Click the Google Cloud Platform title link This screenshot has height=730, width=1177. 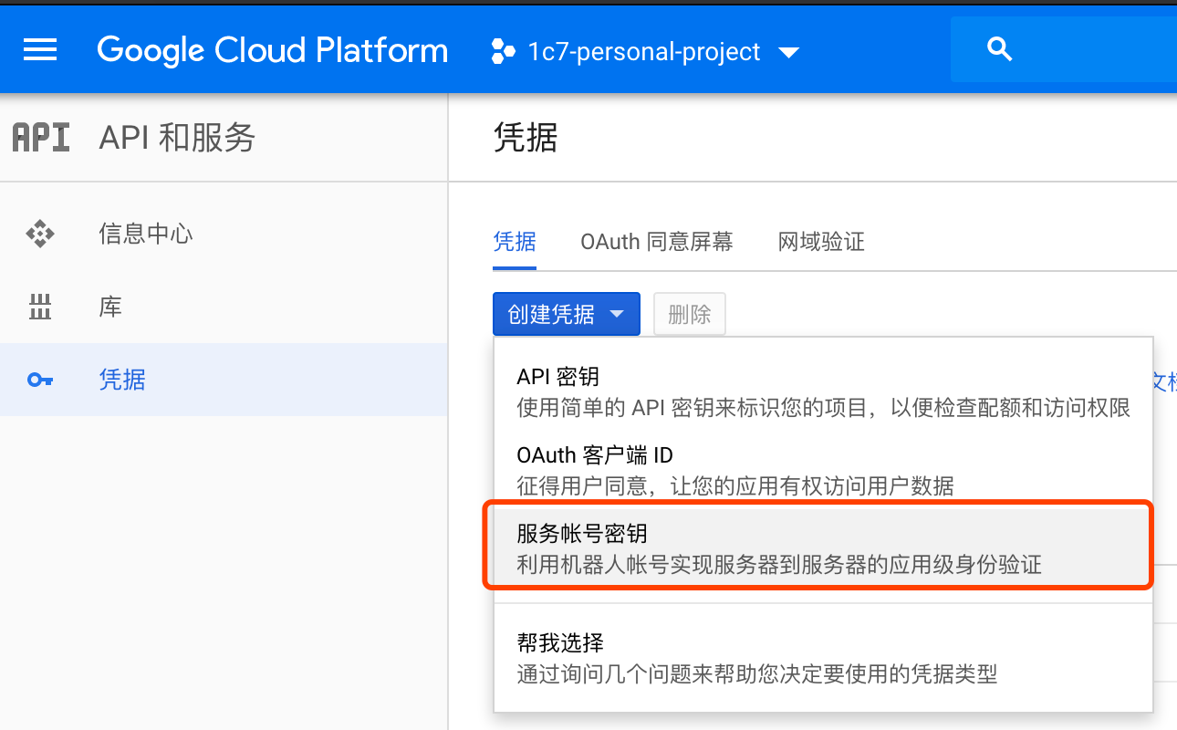click(x=272, y=51)
